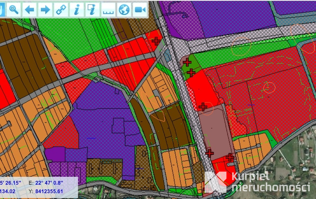Click the globe full-extent icon
316x199 pixels.
(124, 10)
